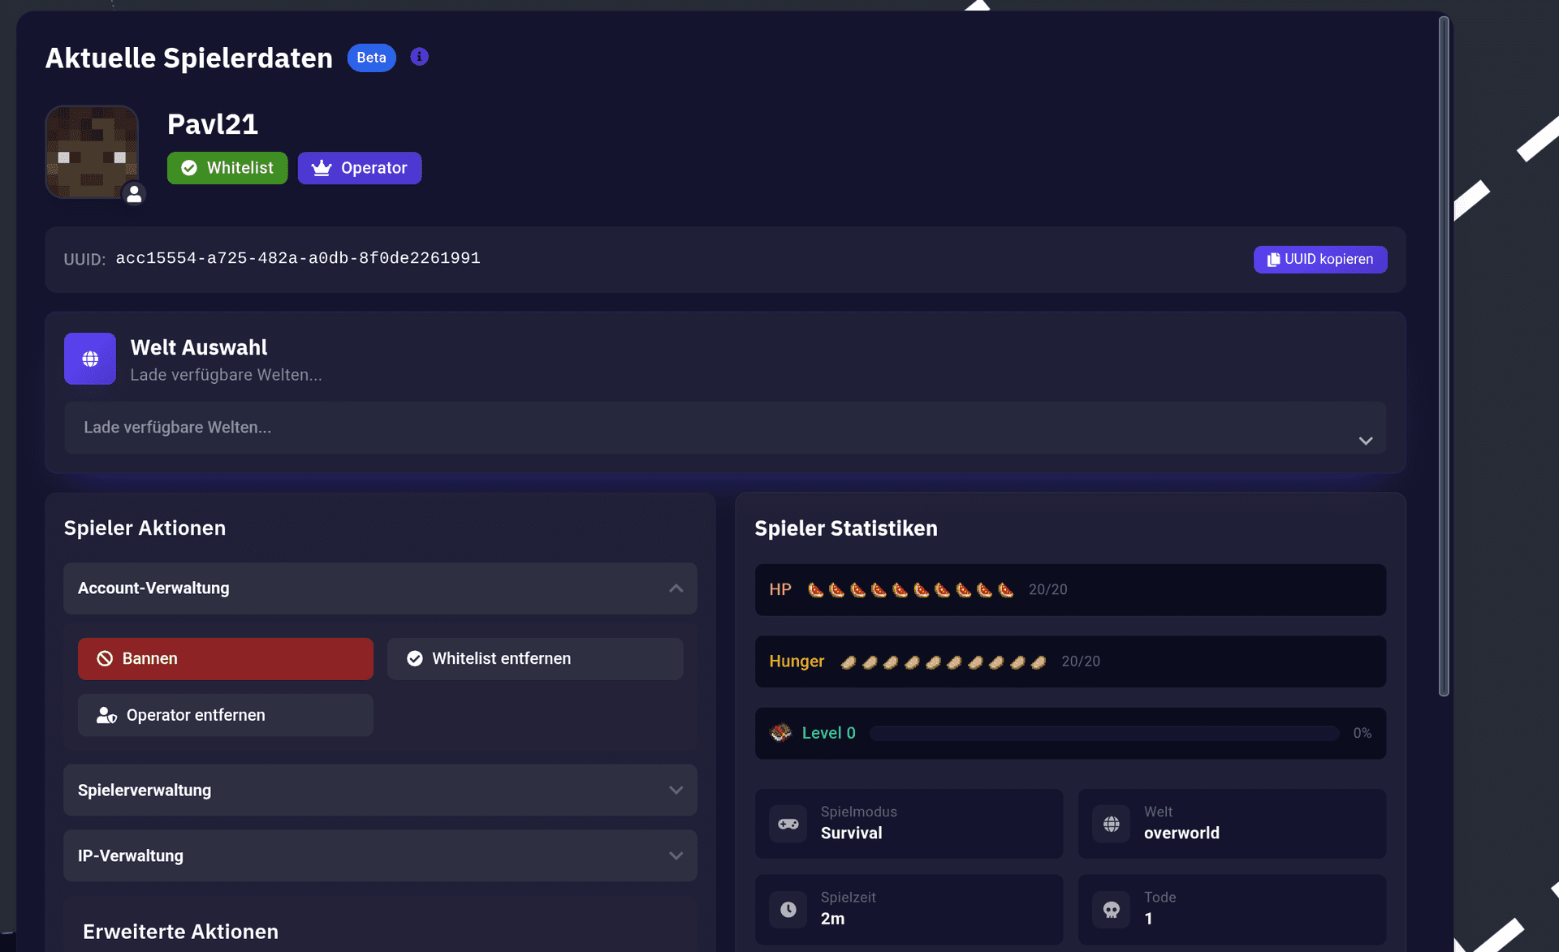Click the Level experience progress bar
Screen dimensions: 1559x952
coord(1104,734)
